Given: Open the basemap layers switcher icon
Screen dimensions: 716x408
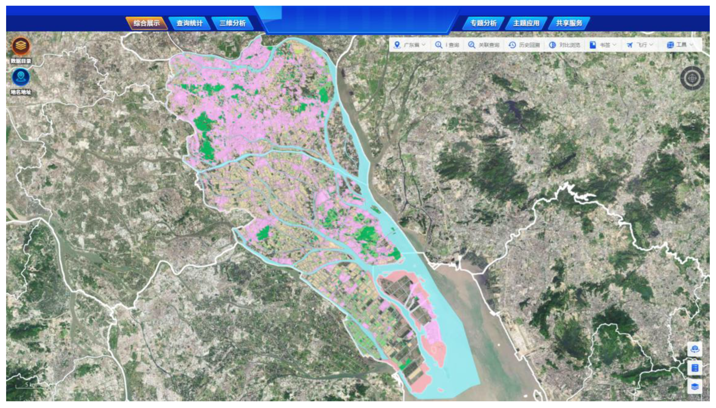Looking at the screenshot, I should (x=695, y=387).
